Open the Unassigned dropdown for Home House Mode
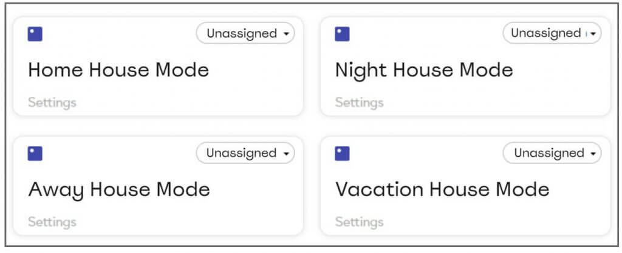 click(245, 33)
